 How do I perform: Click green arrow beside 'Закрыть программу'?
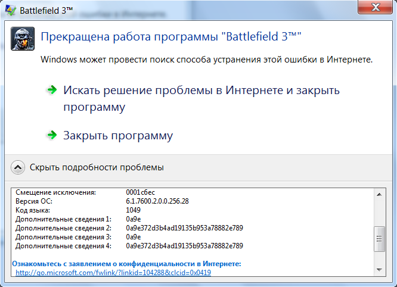click(x=52, y=135)
